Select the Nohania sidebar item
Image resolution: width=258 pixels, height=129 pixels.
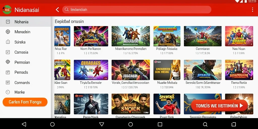(x=25, y=22)
